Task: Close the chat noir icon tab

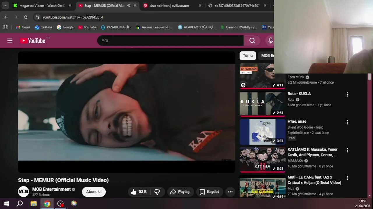Action: click(200, 6)
